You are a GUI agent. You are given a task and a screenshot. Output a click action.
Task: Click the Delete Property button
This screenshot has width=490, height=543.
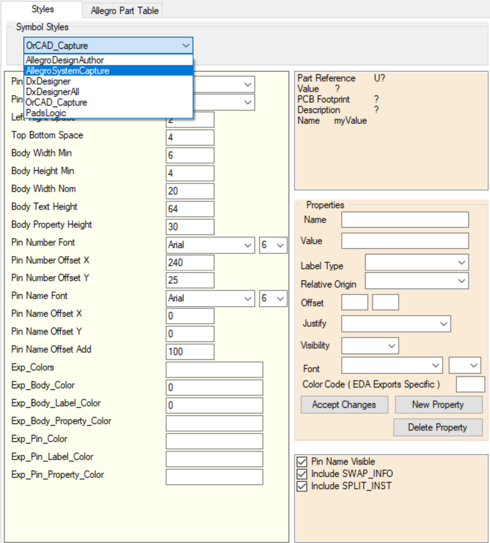click(438, 427)
